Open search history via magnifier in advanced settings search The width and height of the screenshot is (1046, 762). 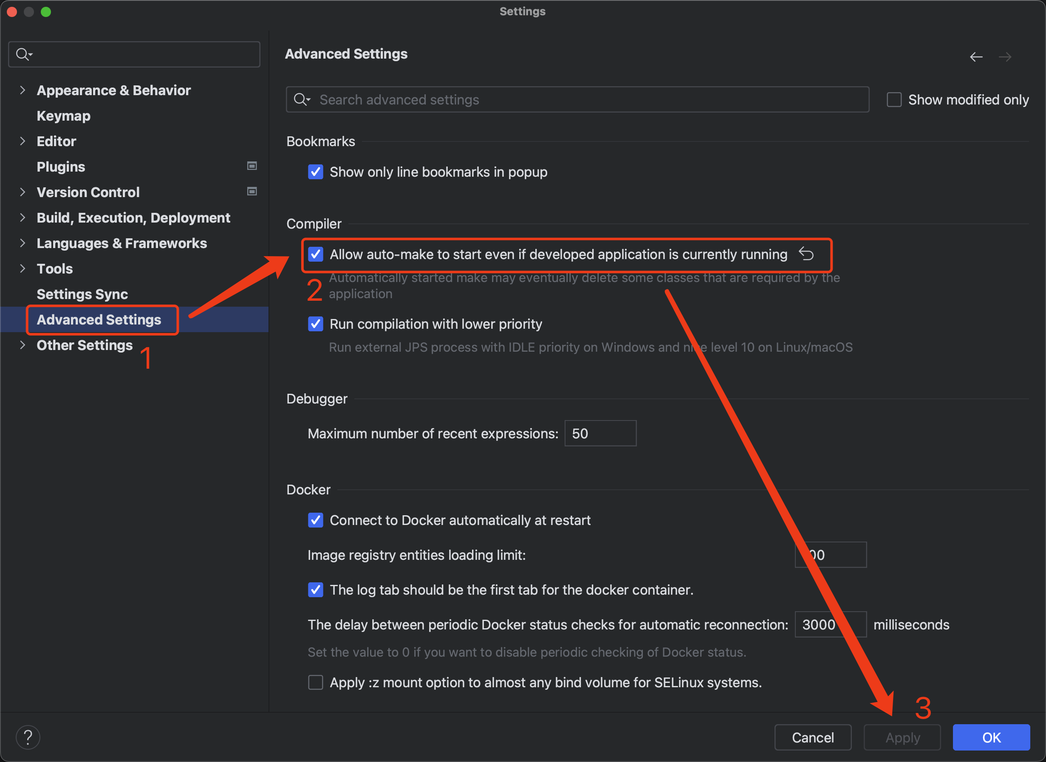click(302, 99)
